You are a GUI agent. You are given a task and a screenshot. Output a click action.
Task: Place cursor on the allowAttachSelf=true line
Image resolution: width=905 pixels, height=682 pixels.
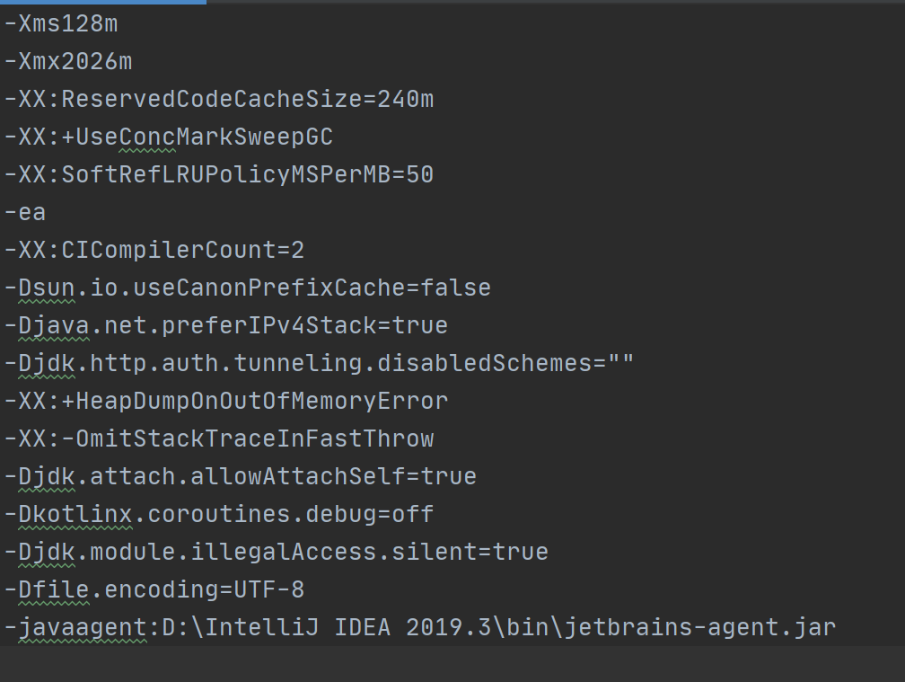point(241,476)
